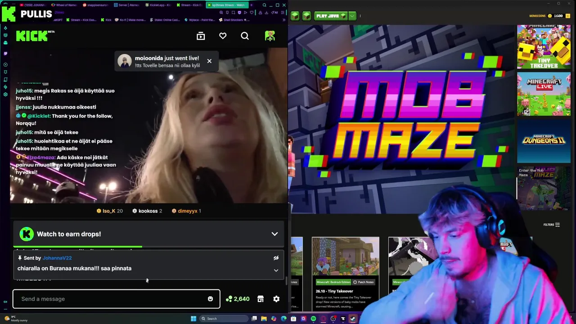Open the Shell Shockers bookmark

234,20
